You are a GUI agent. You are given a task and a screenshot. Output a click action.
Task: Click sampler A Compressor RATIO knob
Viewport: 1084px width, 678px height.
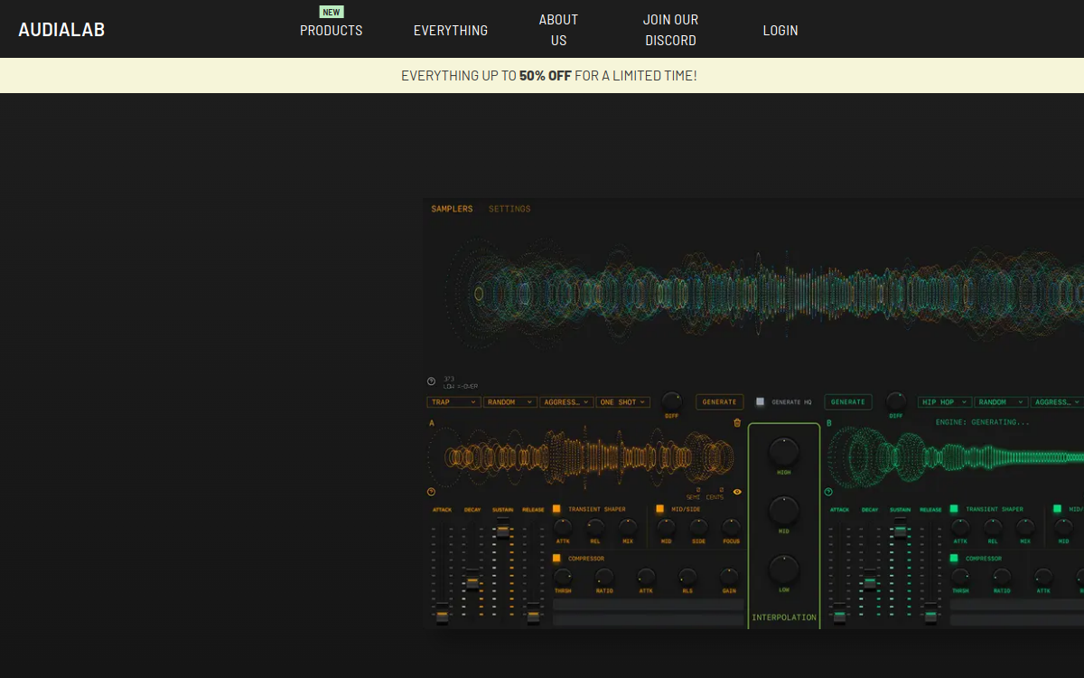604,576
